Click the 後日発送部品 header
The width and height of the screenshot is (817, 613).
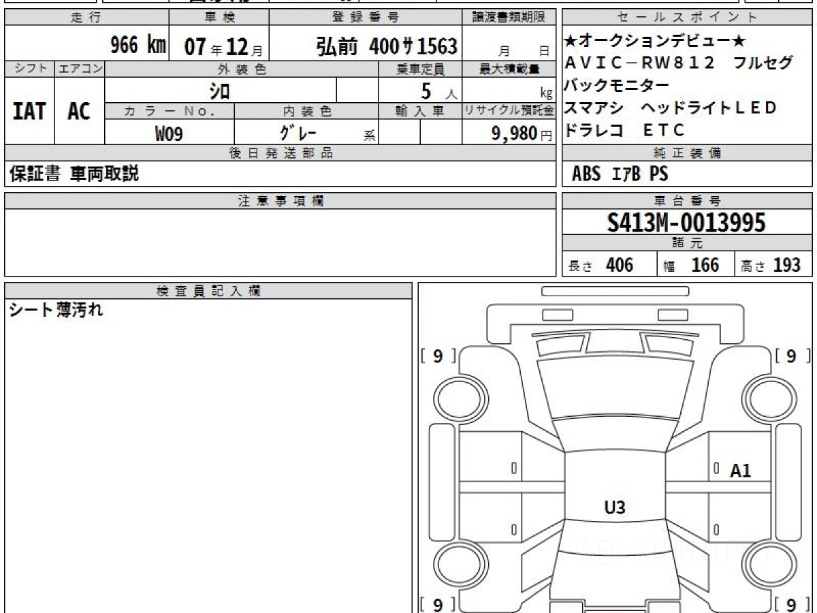click(280, 153)
